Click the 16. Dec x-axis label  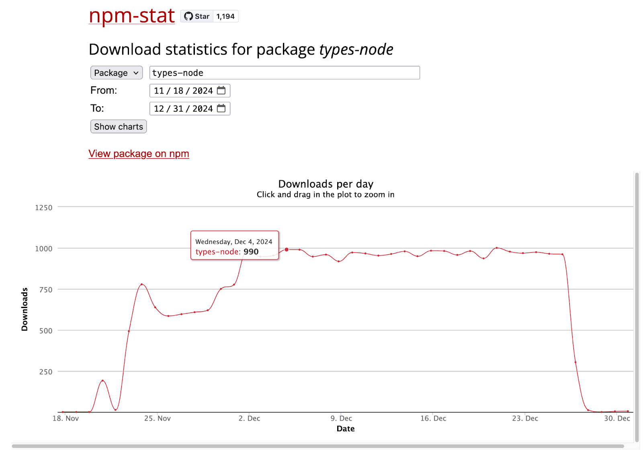(x=433, y=418)
